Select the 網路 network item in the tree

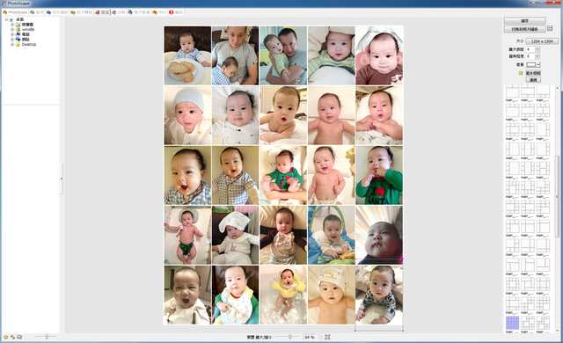tap(26, 40)
